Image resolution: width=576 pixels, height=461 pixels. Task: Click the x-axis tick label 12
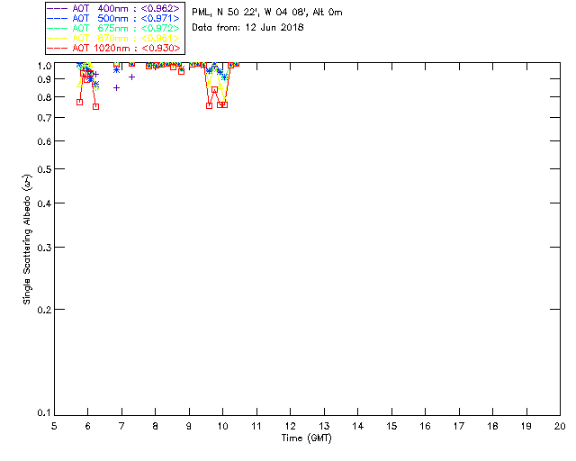click(x=290, y=426)
